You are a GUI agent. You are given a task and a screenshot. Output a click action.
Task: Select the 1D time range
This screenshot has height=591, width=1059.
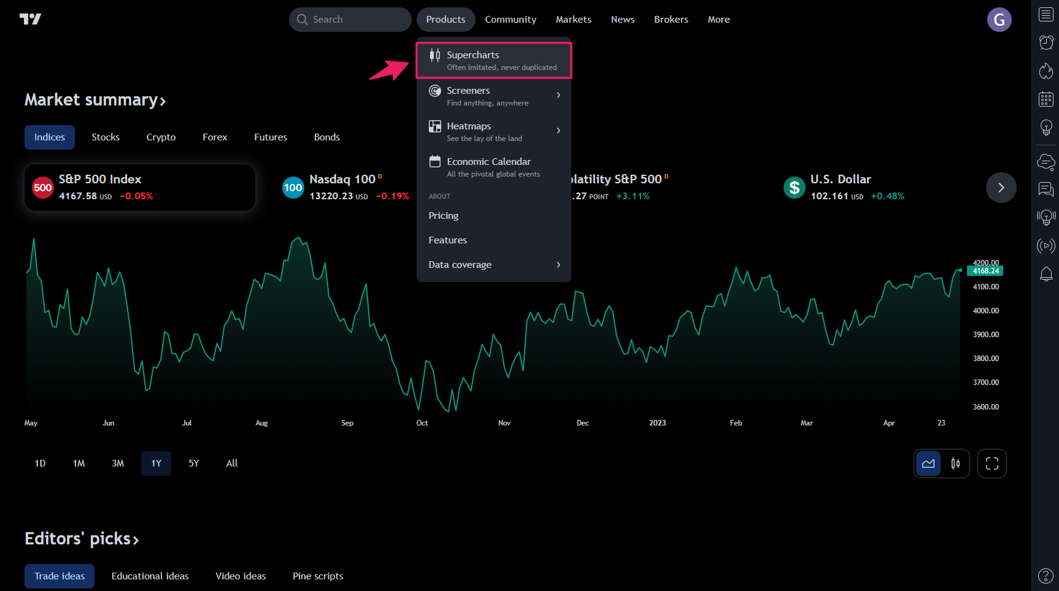[40, 463]
